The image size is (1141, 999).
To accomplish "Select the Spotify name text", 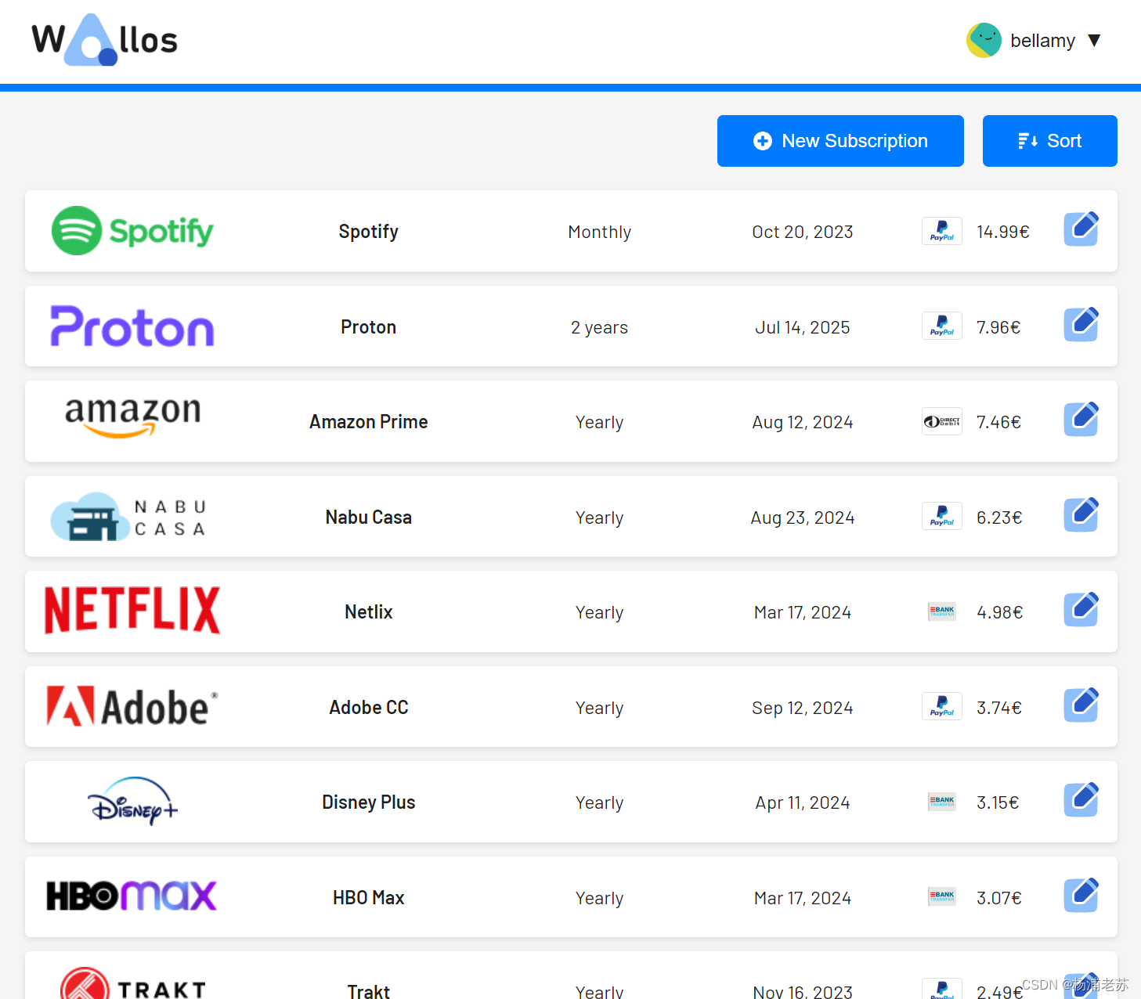I will point(369,232).
